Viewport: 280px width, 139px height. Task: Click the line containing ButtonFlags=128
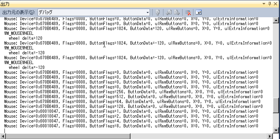point(133,106)
